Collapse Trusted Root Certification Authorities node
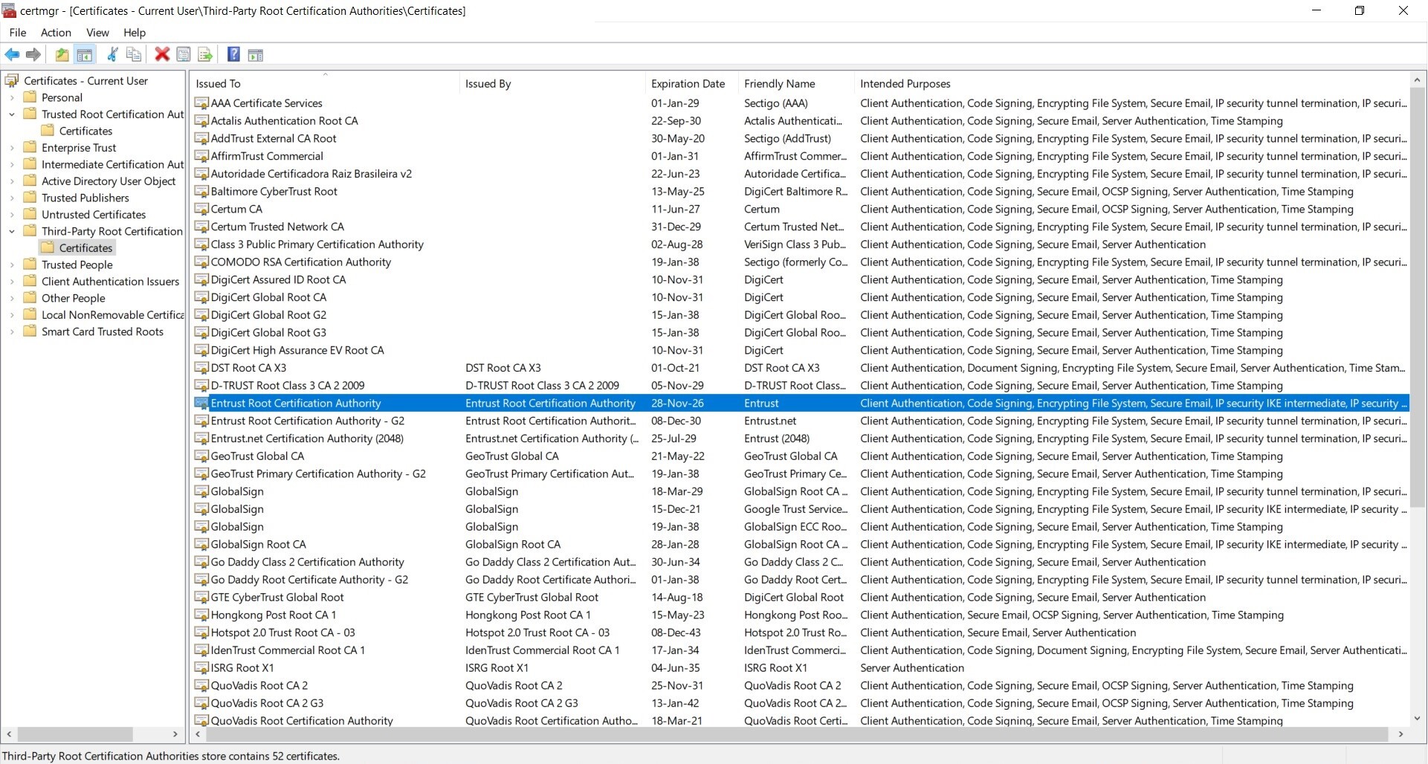Screen dimensions: 1428x764 tap(12, 114)
